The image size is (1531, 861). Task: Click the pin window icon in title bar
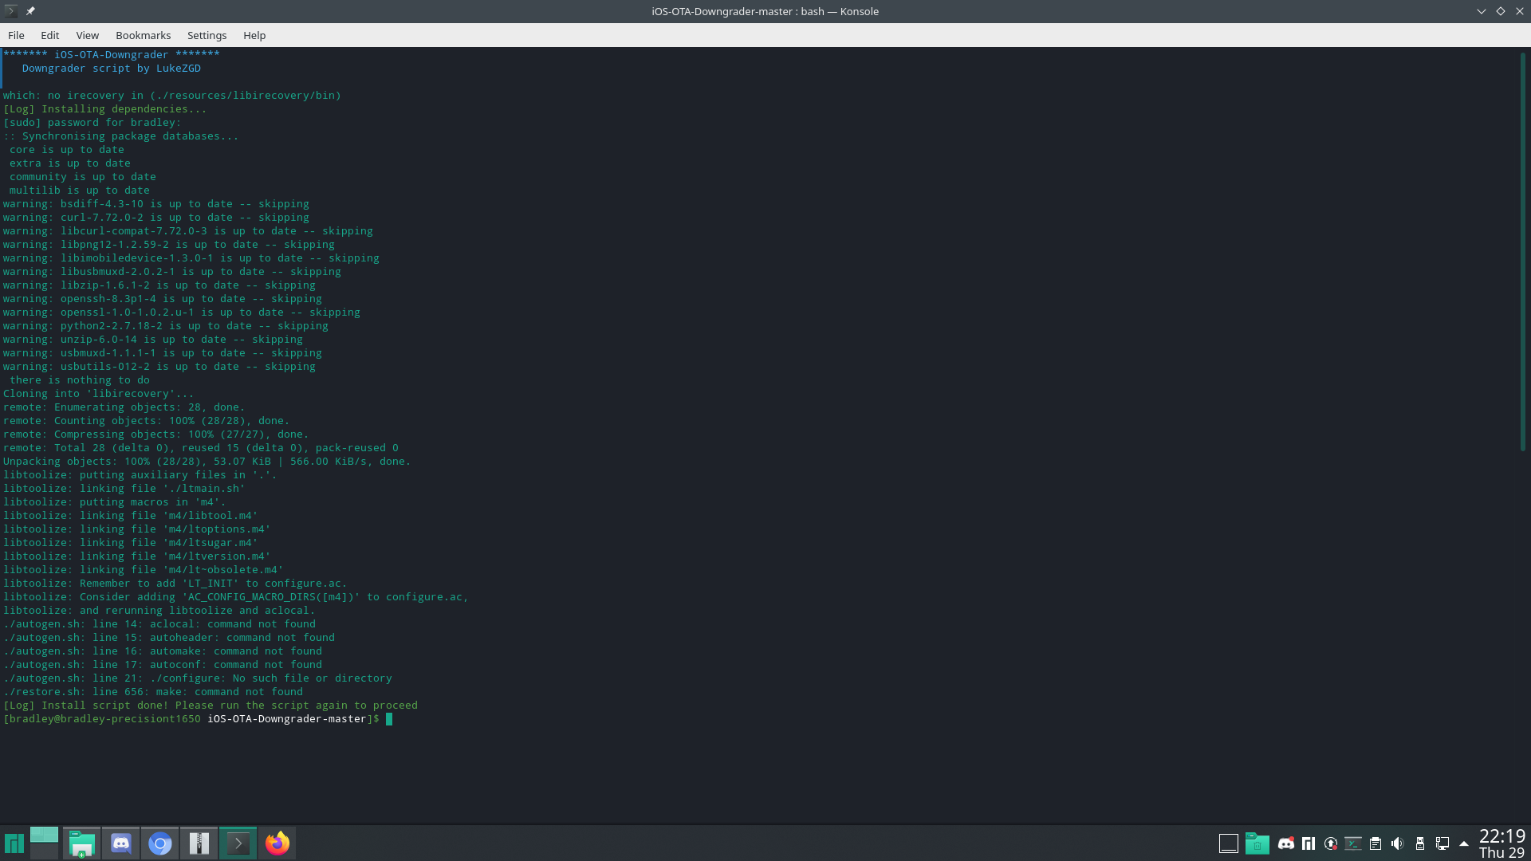click(30, 11)
